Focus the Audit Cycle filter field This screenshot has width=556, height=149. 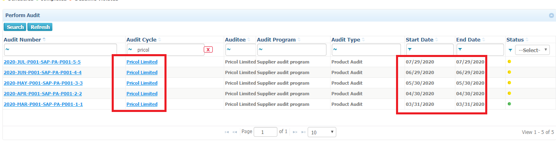165,50
